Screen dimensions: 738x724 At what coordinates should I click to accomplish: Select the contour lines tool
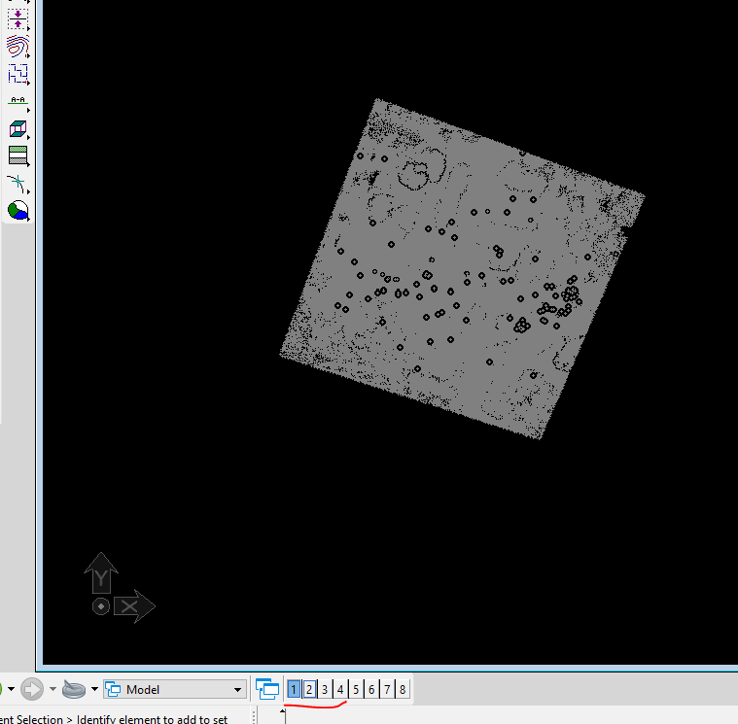[x=18, y=46]
